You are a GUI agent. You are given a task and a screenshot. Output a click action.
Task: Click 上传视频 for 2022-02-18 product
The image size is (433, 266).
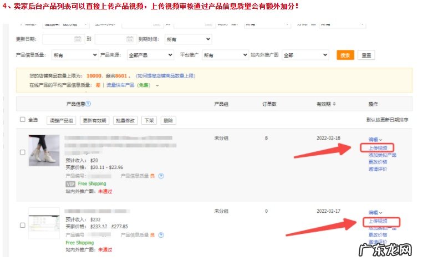[378, 148]
